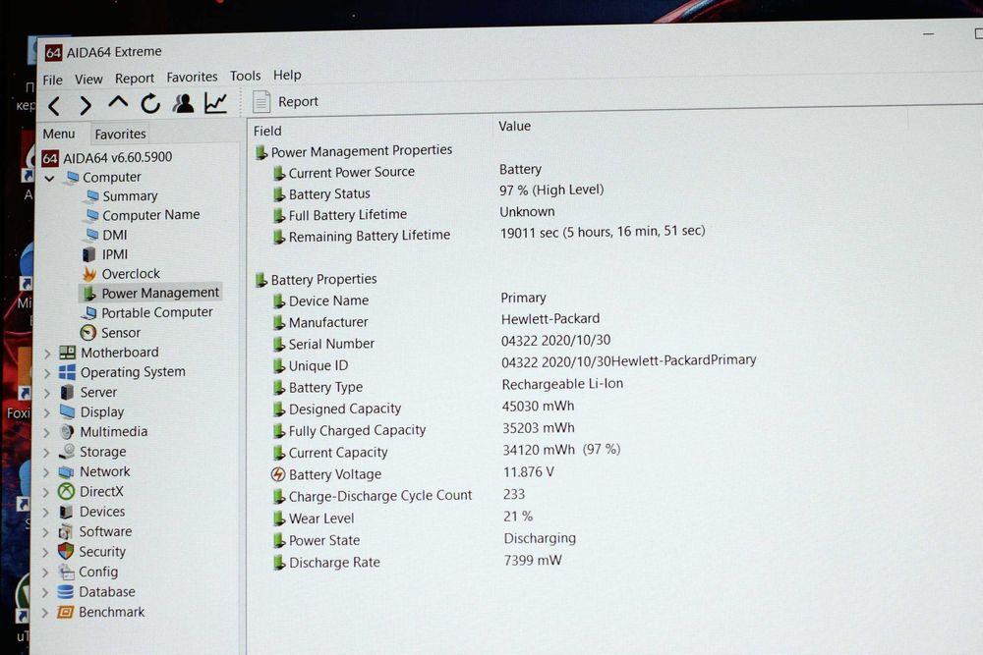The height and width of the screenshot is (655, 983).
Task: Expand the Motherboard node
Action: 47,354
